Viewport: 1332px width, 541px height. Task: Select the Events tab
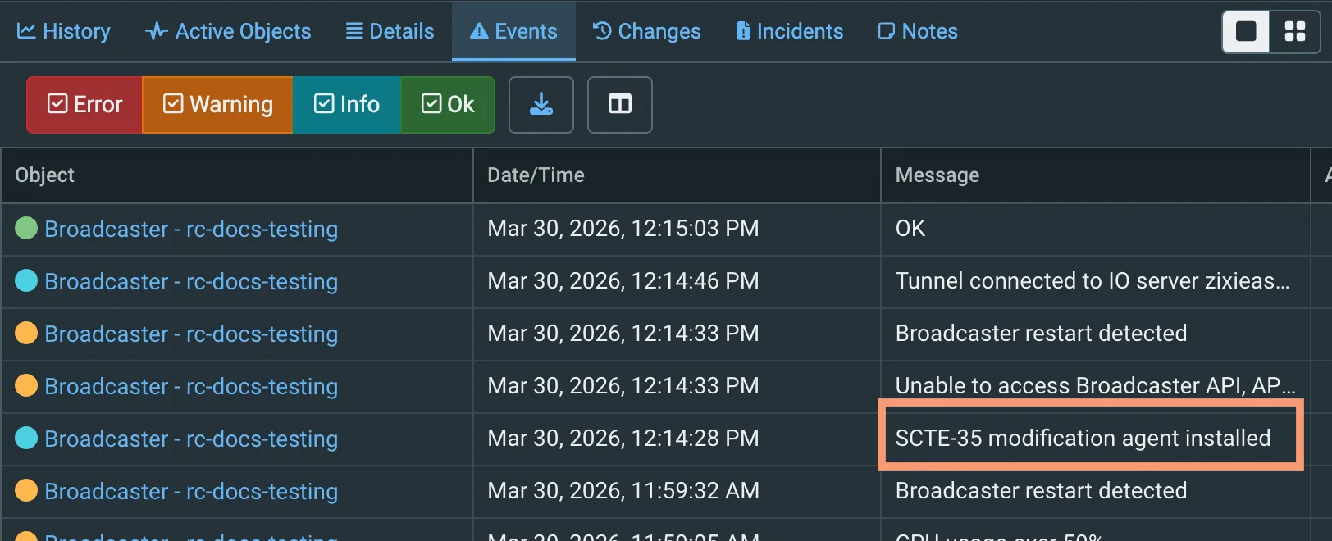pos(513,31)
